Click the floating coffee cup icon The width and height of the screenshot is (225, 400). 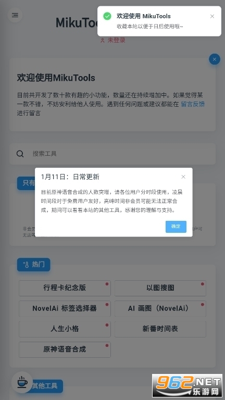coord(22,382)
